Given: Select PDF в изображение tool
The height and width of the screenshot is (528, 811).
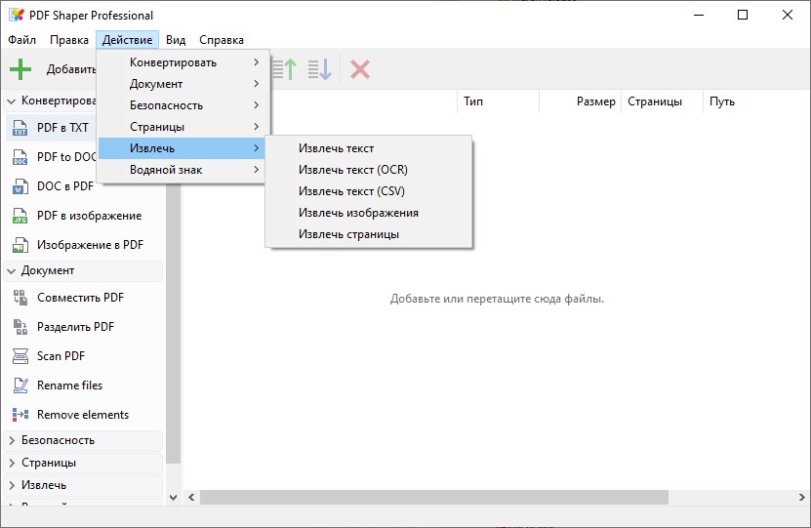Looking at the screenshot, I should [89, 216].
